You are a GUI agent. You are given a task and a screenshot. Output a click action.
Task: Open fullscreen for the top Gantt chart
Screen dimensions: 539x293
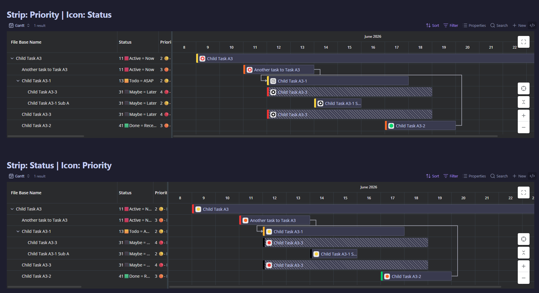[523, 42]
